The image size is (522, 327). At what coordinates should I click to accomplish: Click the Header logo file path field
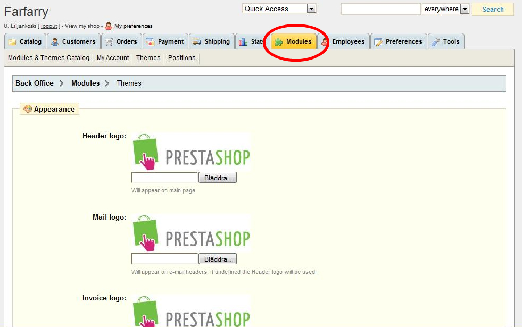[165, 178]
